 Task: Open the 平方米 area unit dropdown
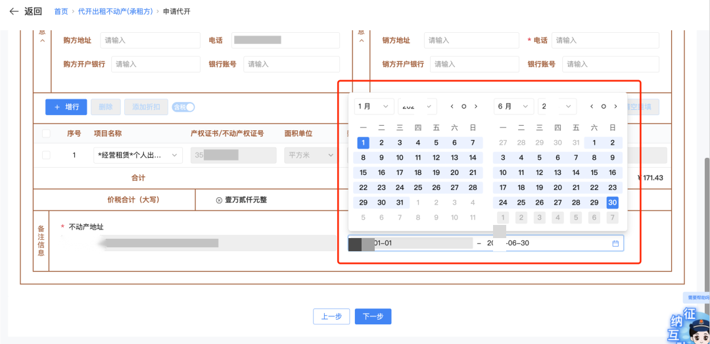(x=311, y=155)
